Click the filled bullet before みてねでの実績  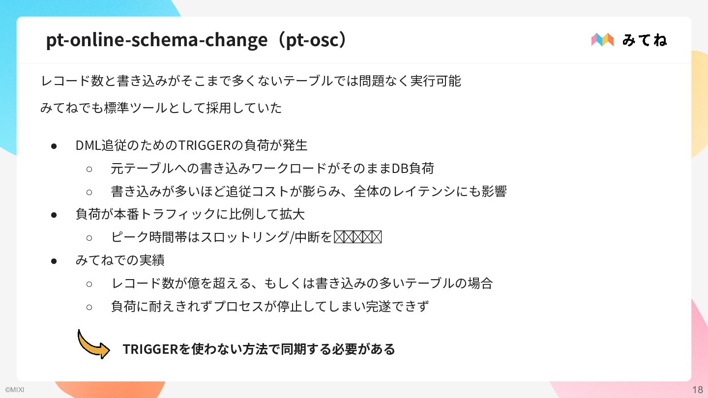[55, 260]
